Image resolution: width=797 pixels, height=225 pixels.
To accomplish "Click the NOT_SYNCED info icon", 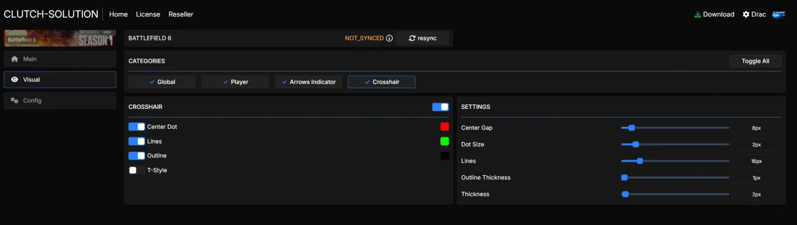I will pos(389,38).
